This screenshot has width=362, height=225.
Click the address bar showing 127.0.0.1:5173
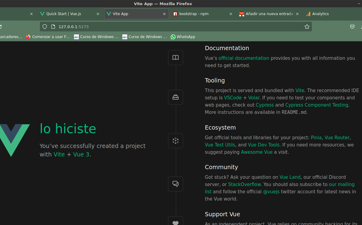[176, 27]
